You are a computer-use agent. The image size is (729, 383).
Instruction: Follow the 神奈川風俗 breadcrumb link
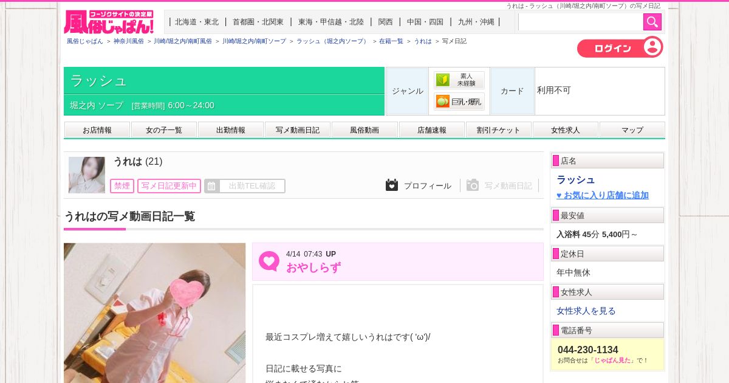point(129,41)
